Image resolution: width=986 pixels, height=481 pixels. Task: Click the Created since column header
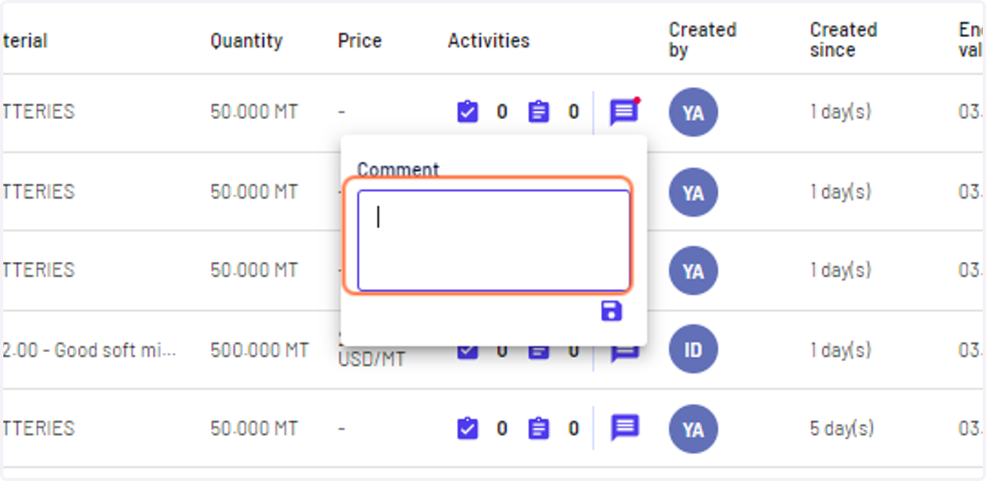(x=844, y=40)
